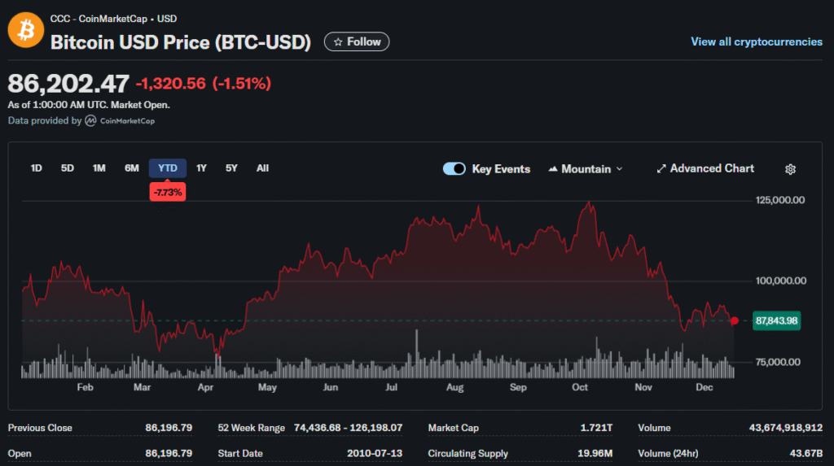834x466 pixels.
Task: Open View all cryptocurrencies link
Action: pos(756,41)
